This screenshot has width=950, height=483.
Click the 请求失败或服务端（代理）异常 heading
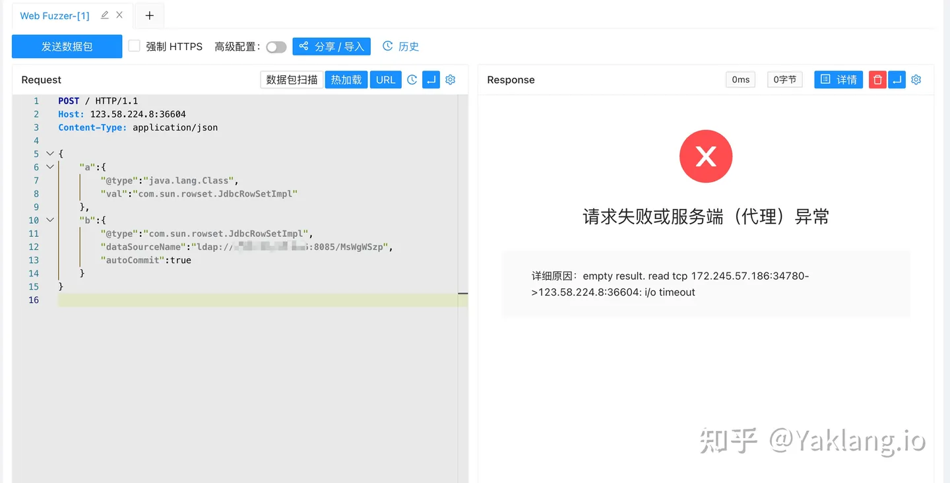click(x=706, y=216)
